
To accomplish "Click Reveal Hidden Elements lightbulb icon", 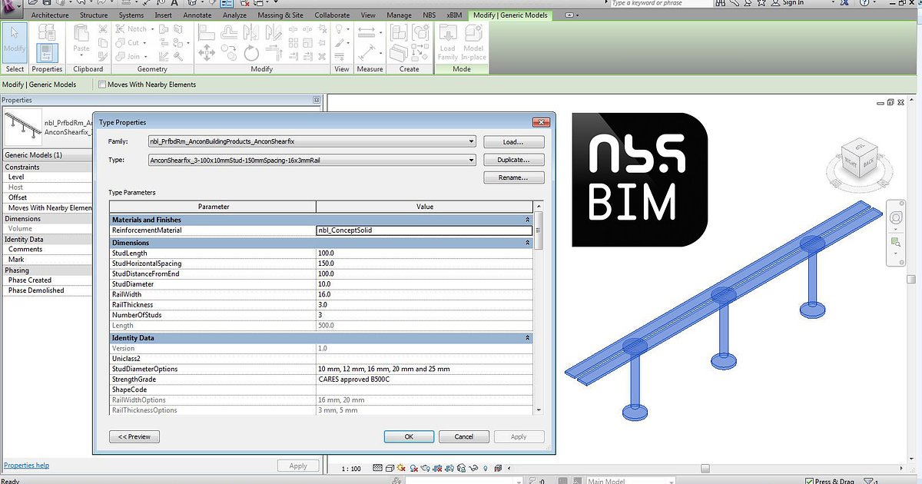I will [485, 467].
